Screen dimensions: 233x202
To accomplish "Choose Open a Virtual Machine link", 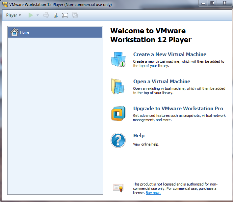I will [162, 82].
